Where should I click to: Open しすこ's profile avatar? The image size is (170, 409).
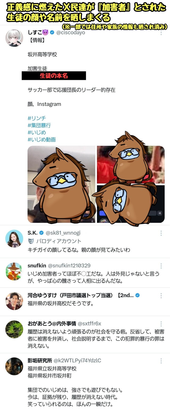point(14,38)
